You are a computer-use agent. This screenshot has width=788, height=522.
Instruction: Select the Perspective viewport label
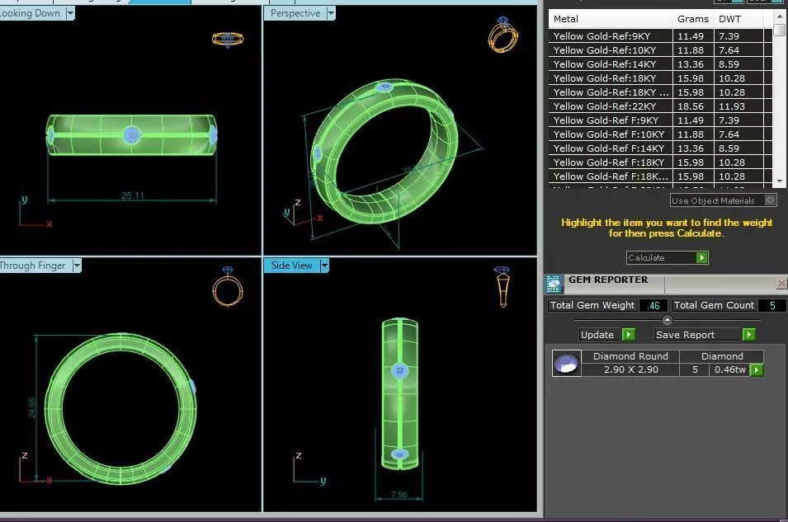[x=295, y=13]
